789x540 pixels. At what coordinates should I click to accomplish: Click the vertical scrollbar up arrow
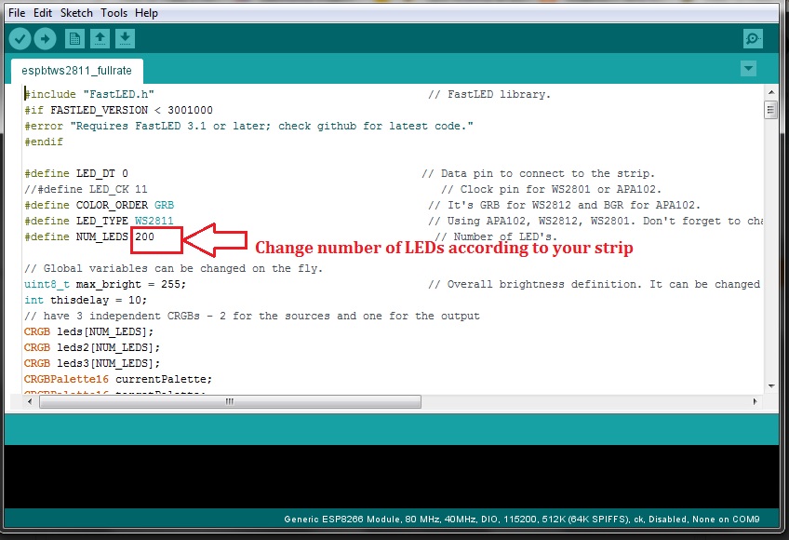pos(771,92)
